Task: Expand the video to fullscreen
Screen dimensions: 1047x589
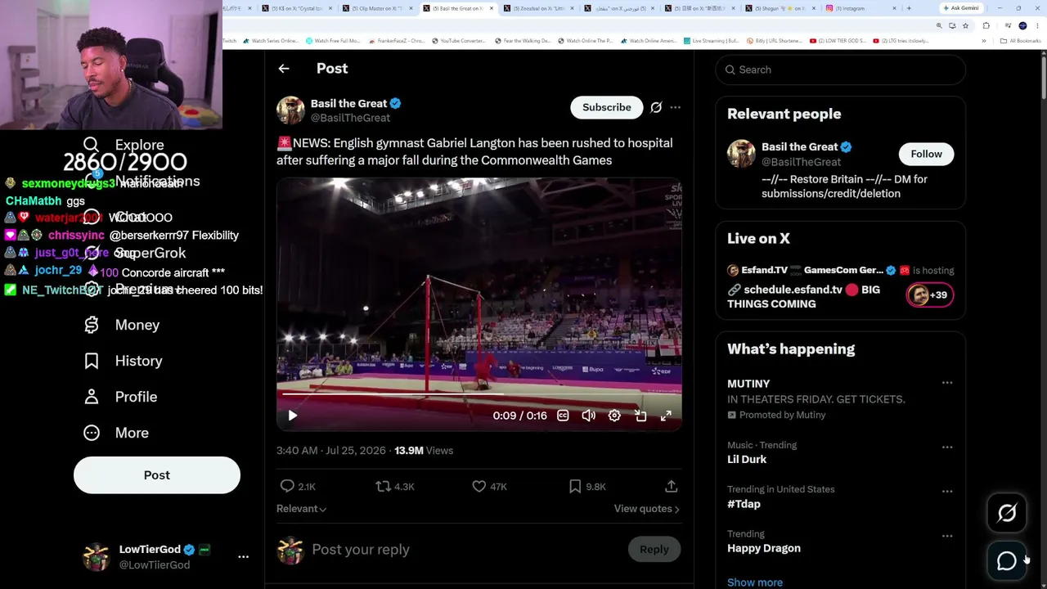Action: click(x=666, y=416)
